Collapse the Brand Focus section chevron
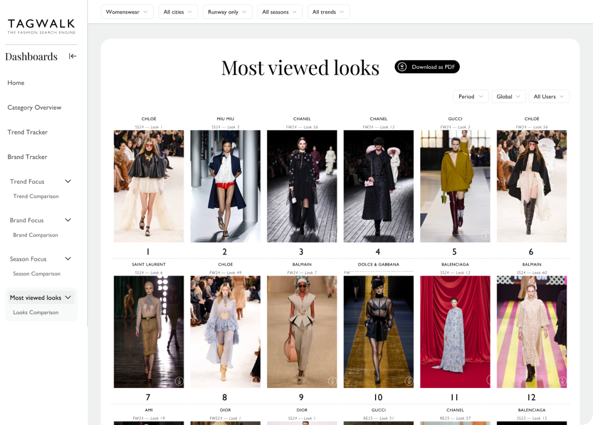This screenshot has height=425, width=593. click(x=68, y=220)
